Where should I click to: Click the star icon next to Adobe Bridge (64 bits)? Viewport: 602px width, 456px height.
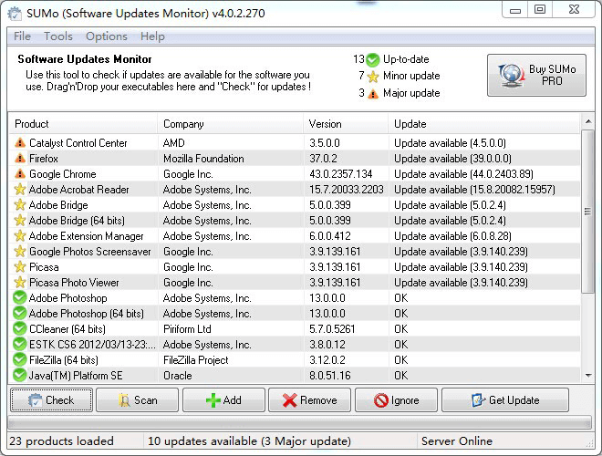coord(20,221)
